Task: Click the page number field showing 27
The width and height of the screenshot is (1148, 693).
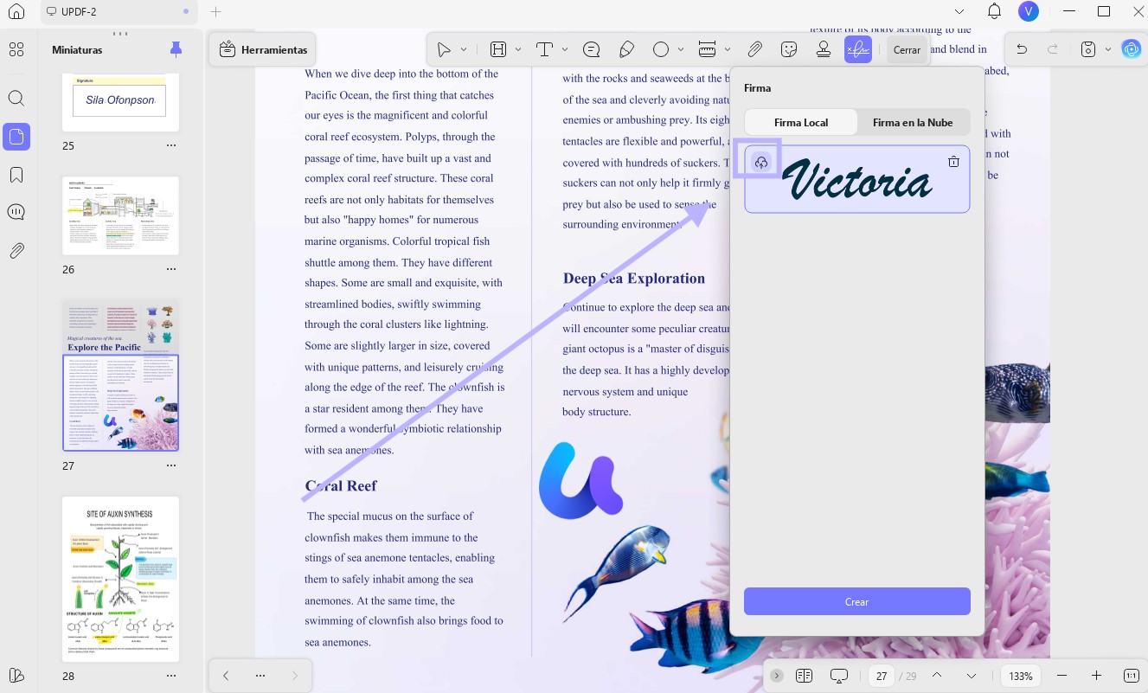Action: tap(881, 676)
